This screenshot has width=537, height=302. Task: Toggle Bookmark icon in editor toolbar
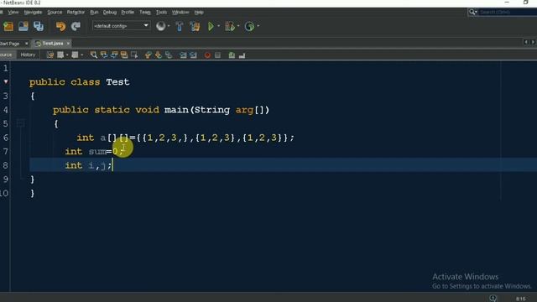pyautogui.click(x=169, y=55)
